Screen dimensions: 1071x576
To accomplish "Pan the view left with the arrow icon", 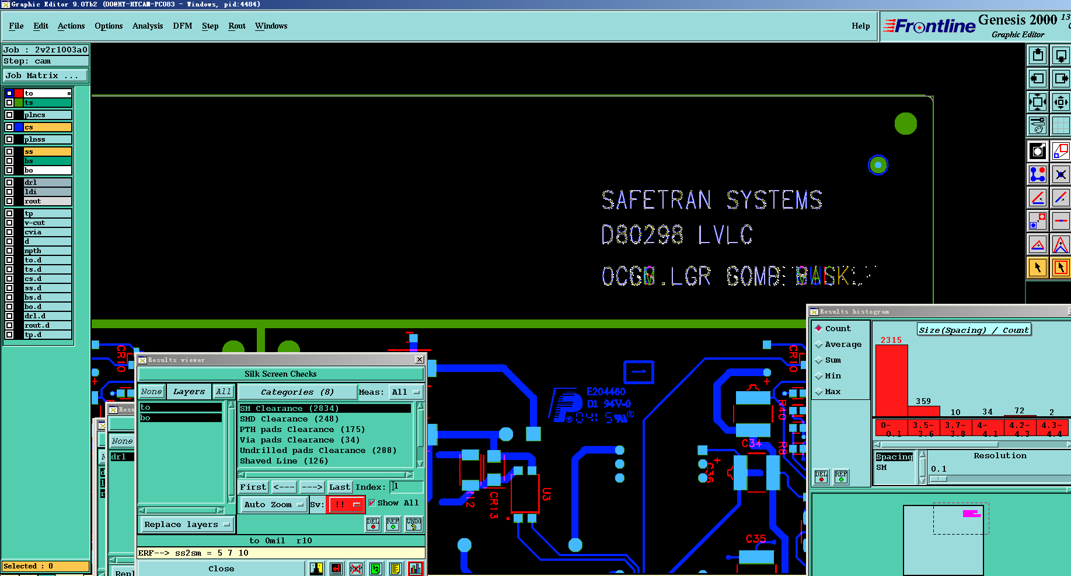I will (1038, 78).
